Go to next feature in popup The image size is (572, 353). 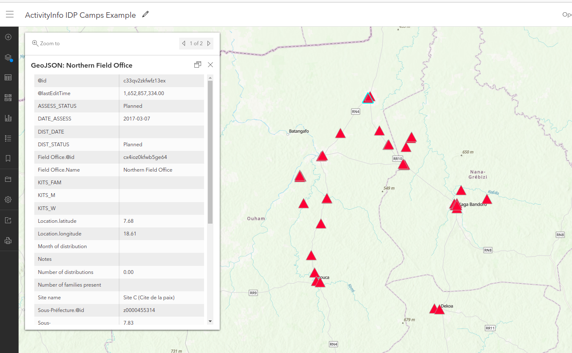click(x=209, y=44)
